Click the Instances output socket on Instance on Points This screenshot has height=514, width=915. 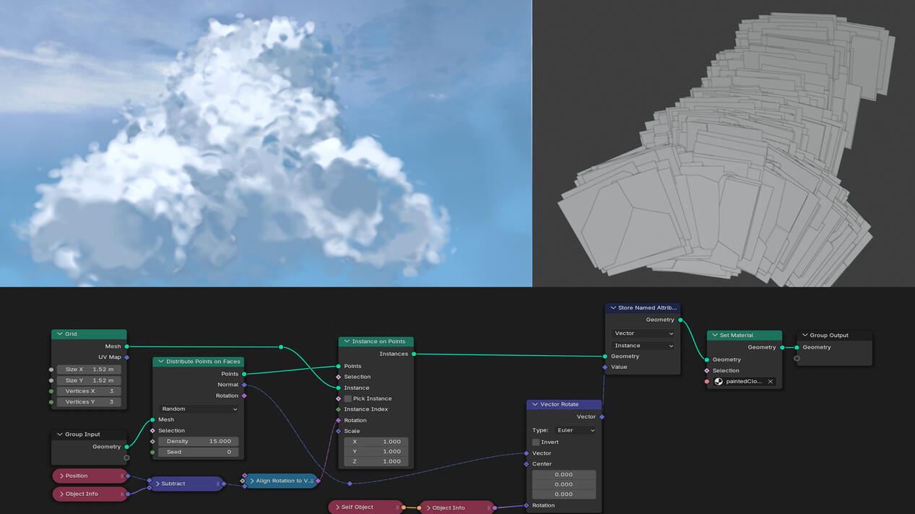pyautogui.click(x=414, y=354)
